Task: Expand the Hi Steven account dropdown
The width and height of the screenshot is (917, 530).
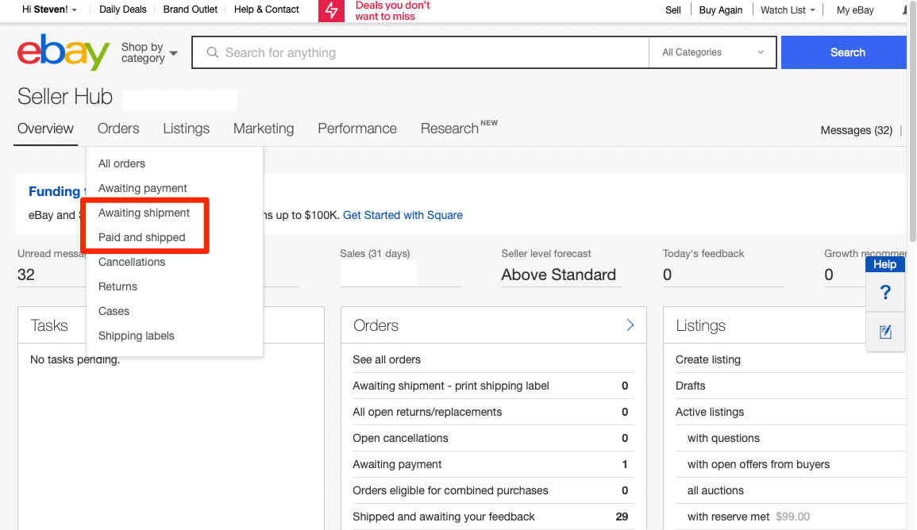Action: tap(50, 10)
